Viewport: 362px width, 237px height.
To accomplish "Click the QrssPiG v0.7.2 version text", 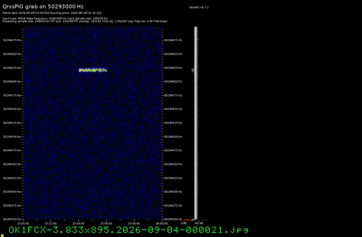I will [199, 7].
